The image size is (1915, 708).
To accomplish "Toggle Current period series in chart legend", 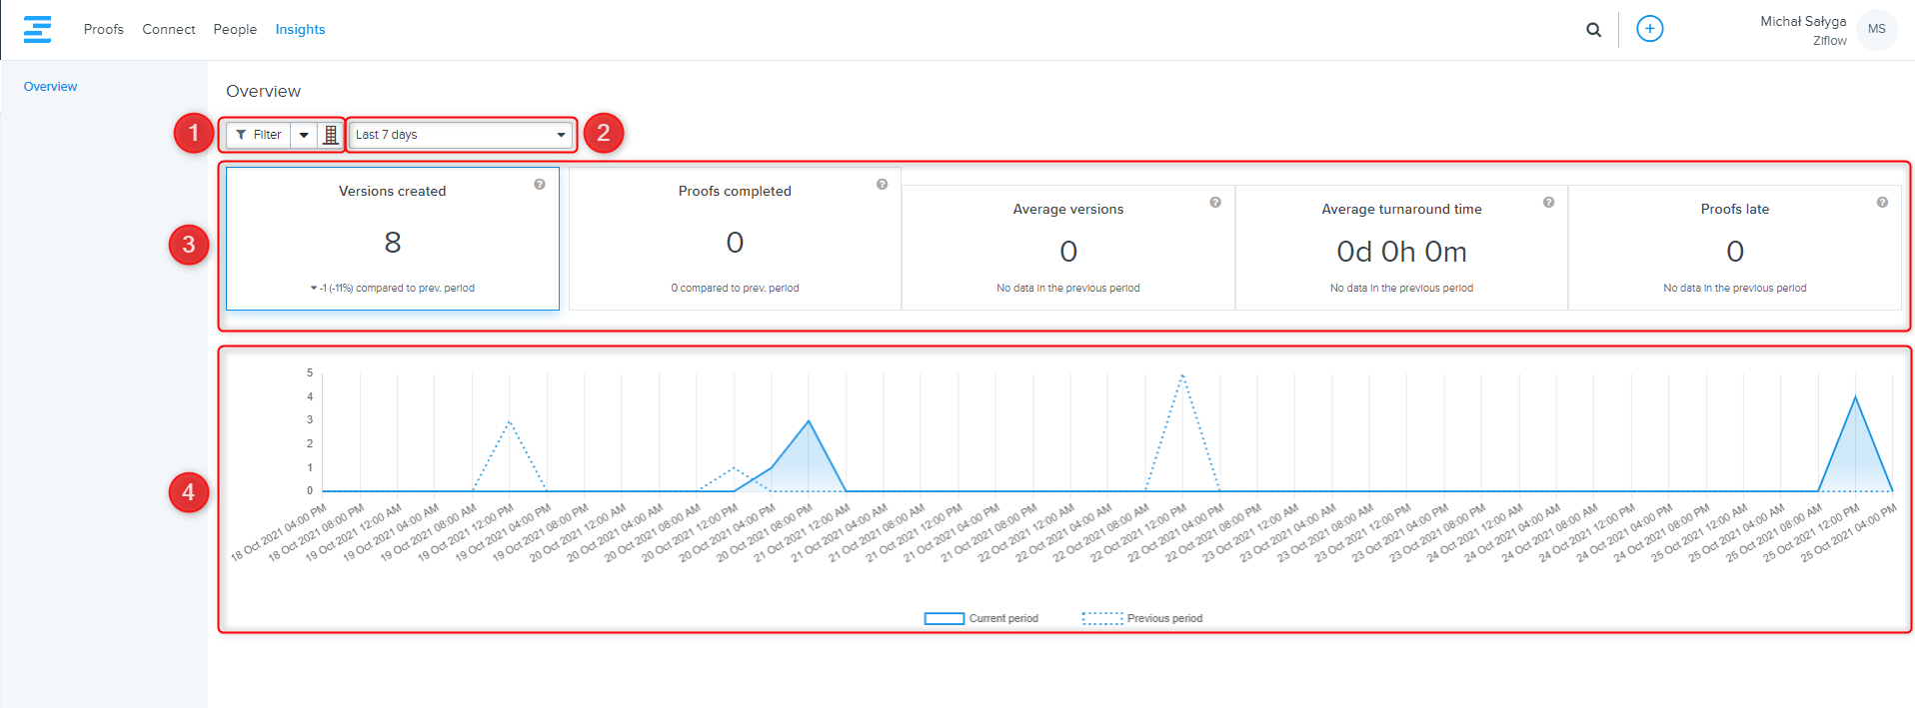I will click(x=982, y=618).
